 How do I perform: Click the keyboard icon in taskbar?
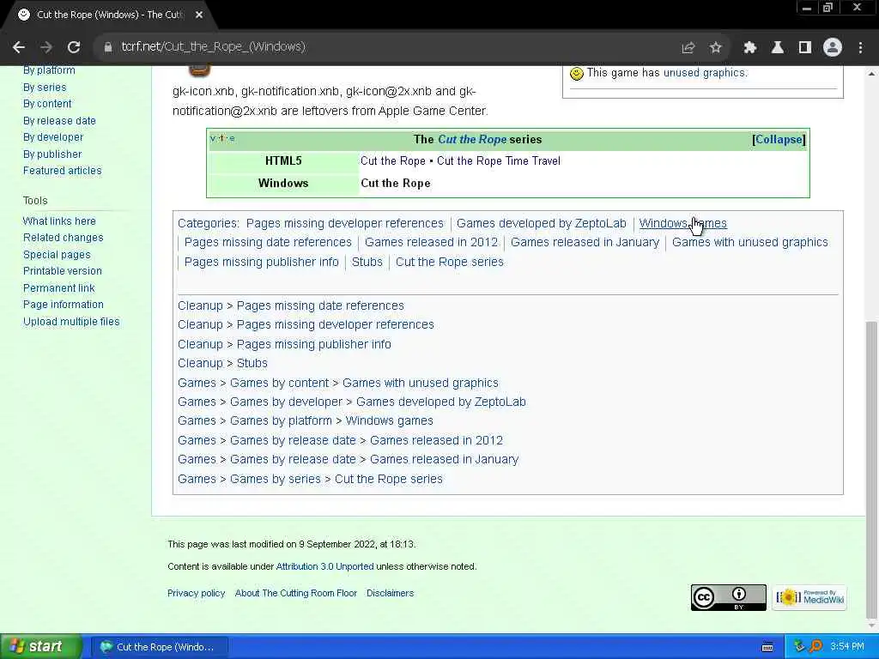click(x=767, y=647)
